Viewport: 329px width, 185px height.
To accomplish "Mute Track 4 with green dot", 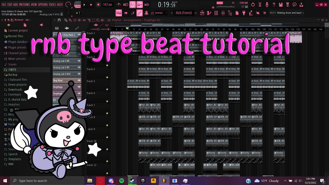I will coord(107,77).
